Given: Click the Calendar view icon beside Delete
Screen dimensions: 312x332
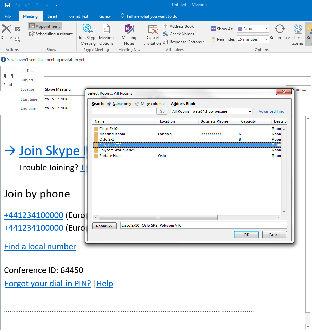Looking at the screenshot, I should [18, 29].
